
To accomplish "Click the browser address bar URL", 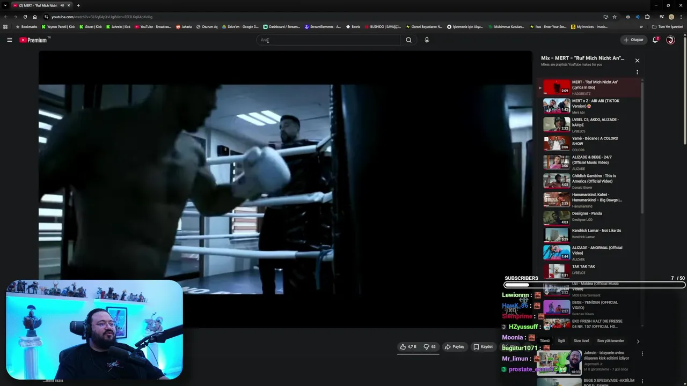I will pyautogui.click(x=102, y=17).
